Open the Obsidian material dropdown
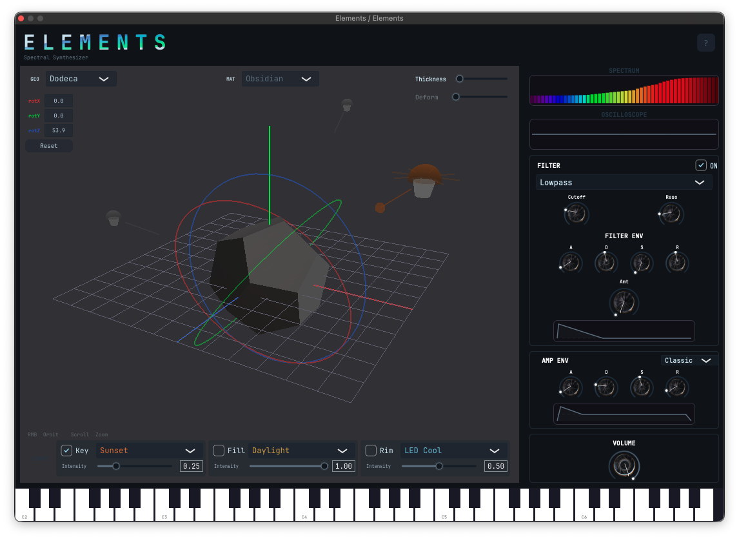739x539 pixels. [280, 78]
